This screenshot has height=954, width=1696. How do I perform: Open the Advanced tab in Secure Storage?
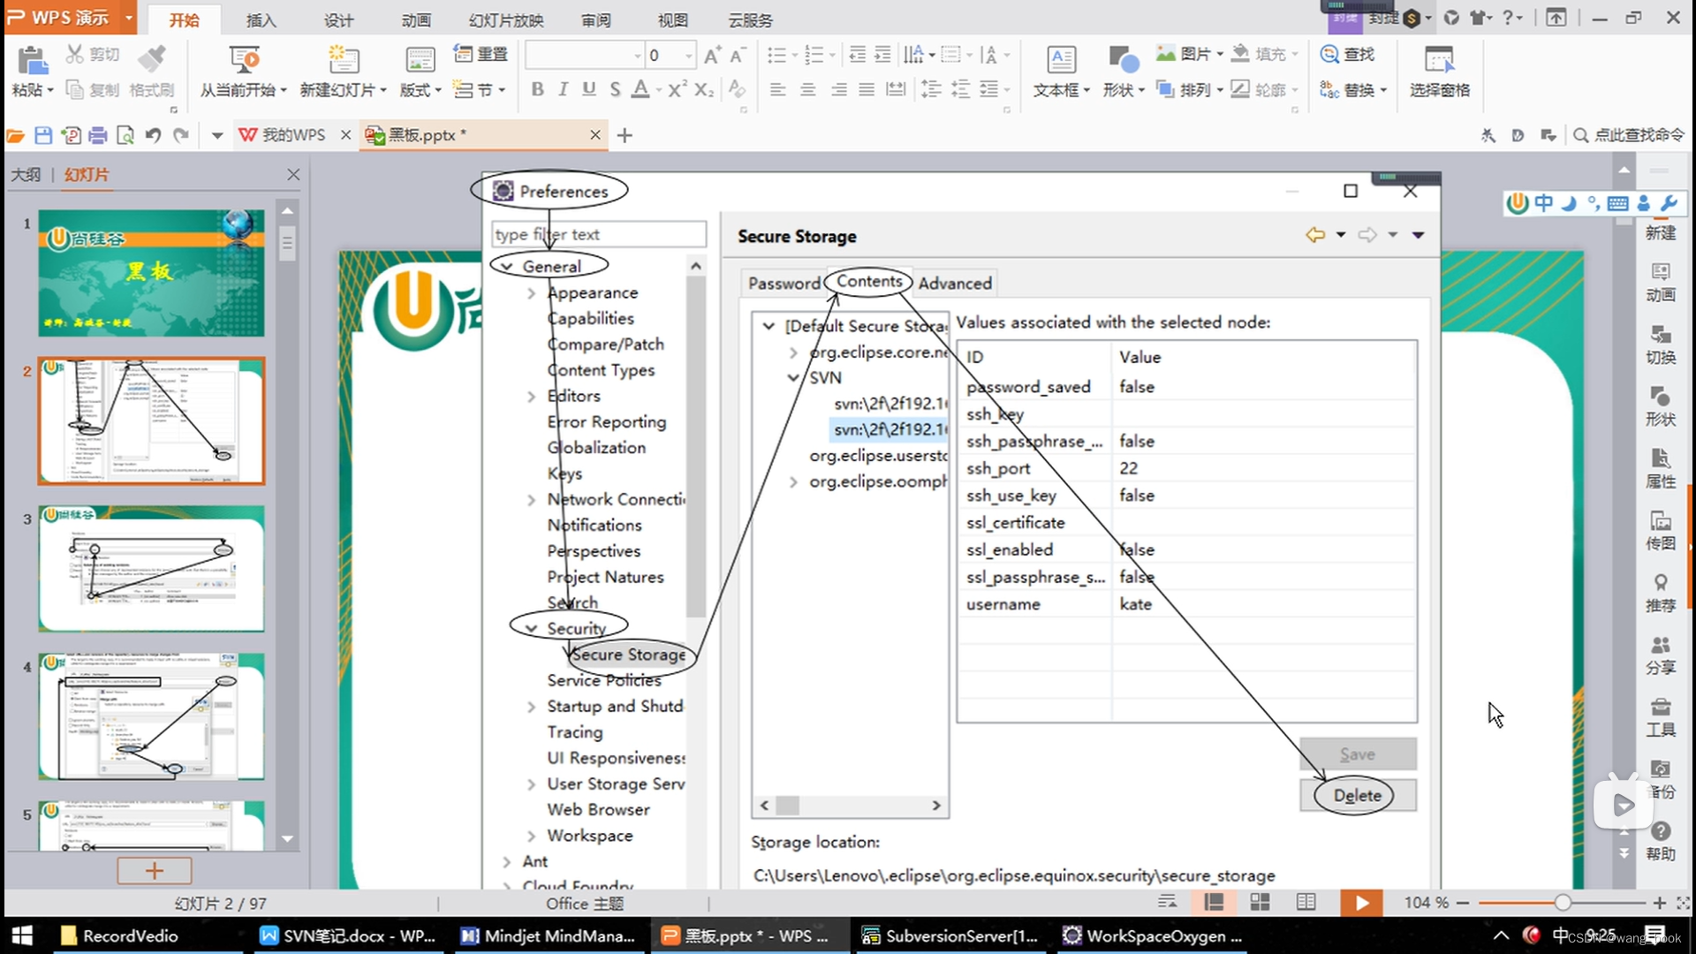(955, 284)
